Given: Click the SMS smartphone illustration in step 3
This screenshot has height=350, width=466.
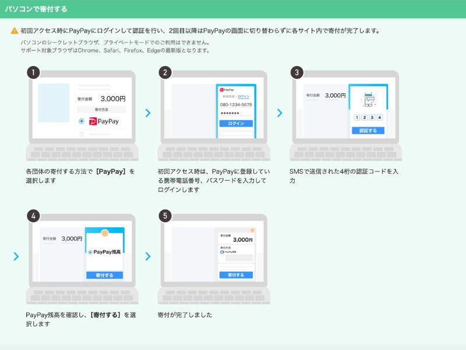Looking at the screenshot, I should click(368, 100).
